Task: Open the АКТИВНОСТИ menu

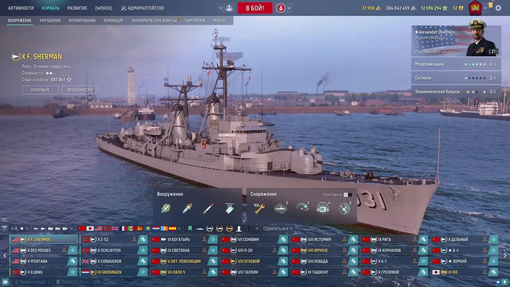Action: click(x=21, y=8)
